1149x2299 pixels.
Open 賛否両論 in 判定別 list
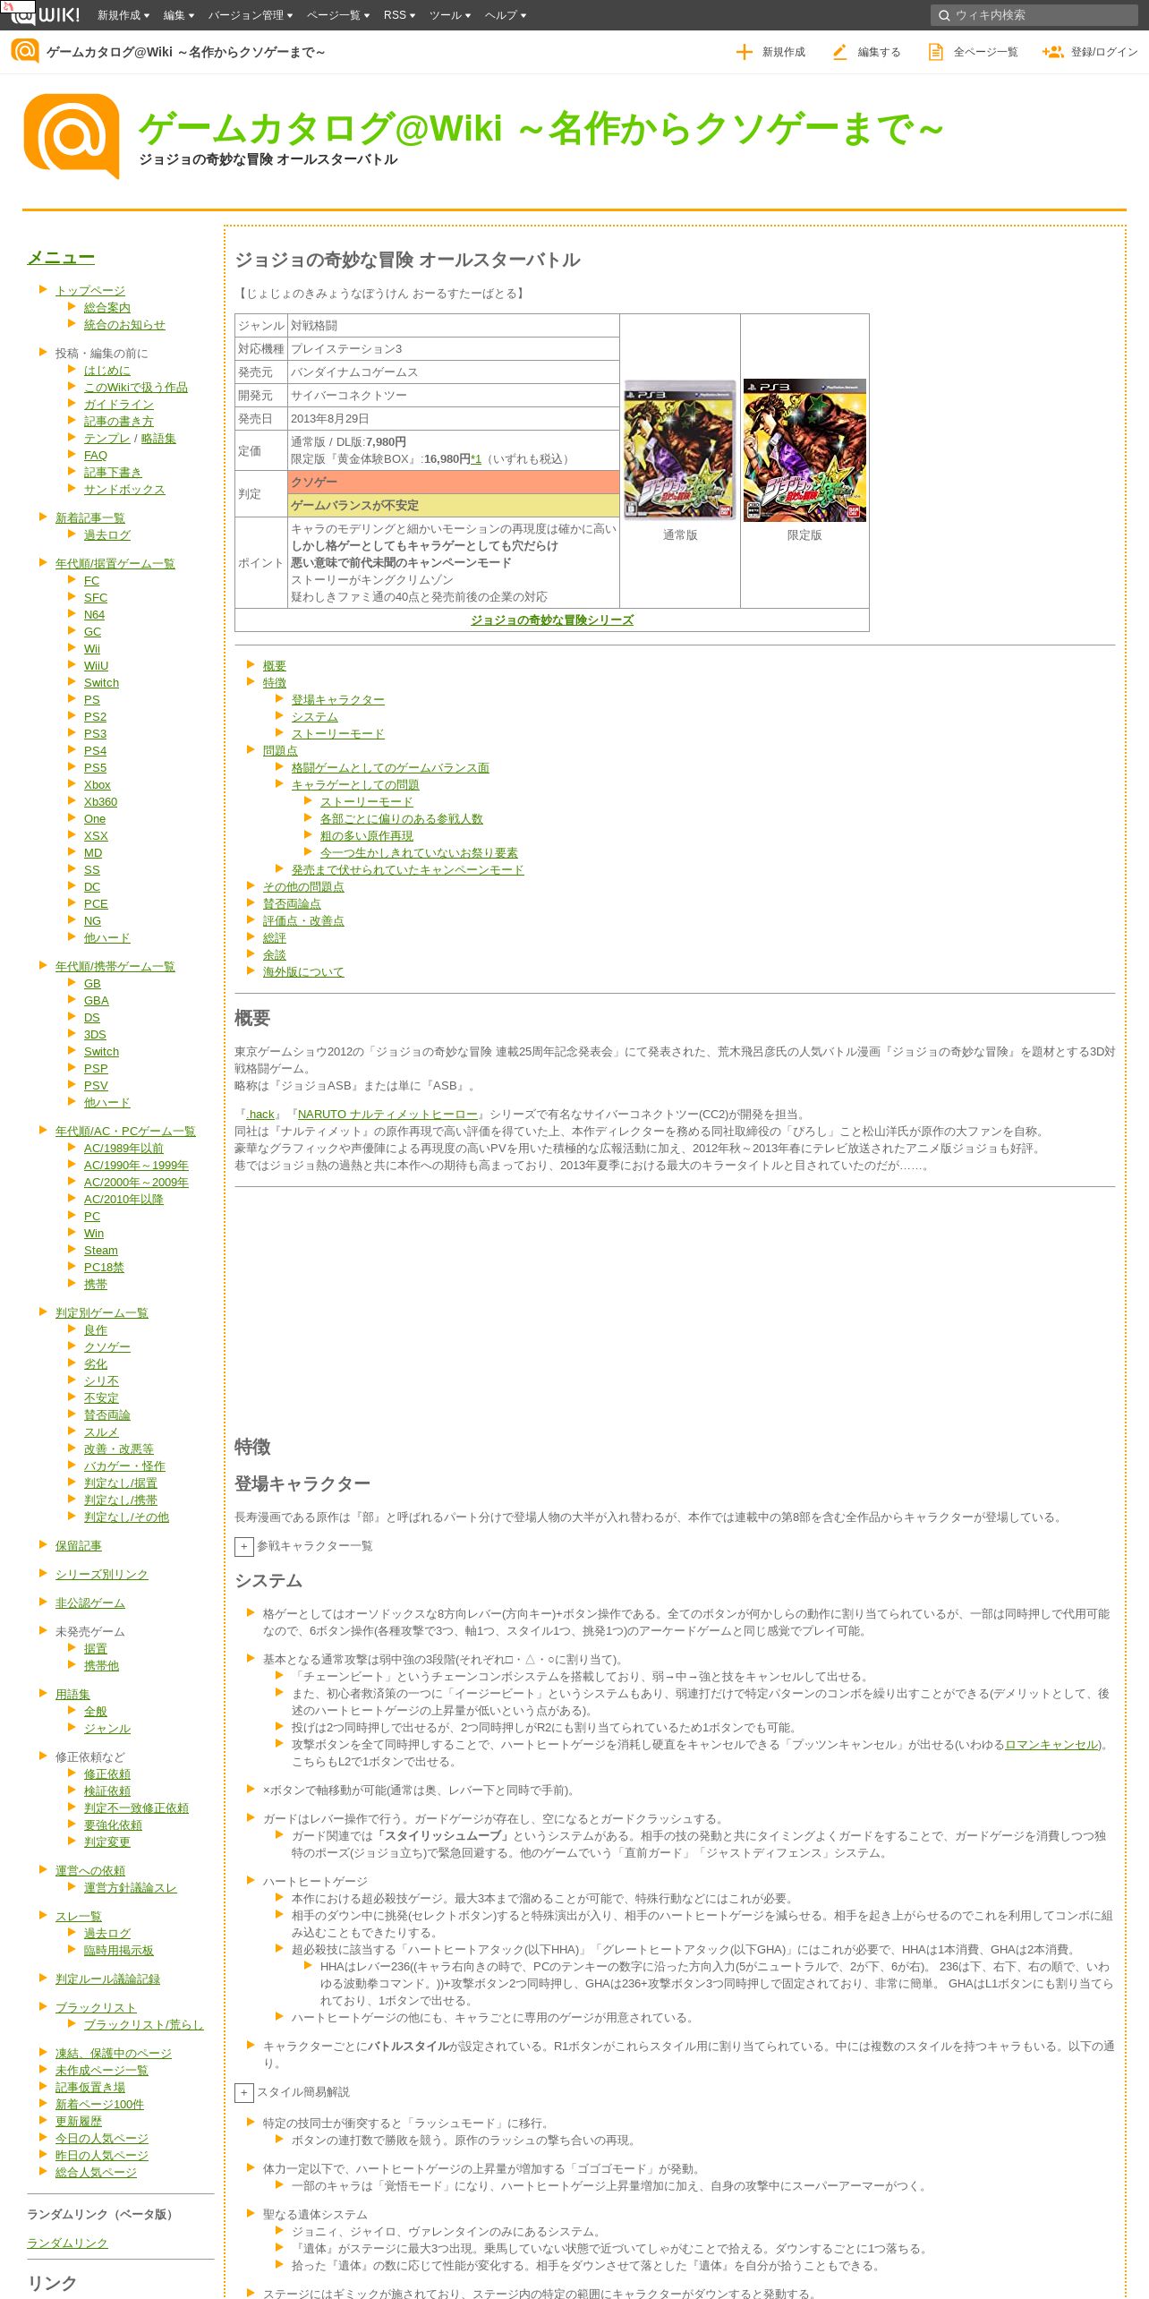pyautogui.click(x=107, y=1414)
